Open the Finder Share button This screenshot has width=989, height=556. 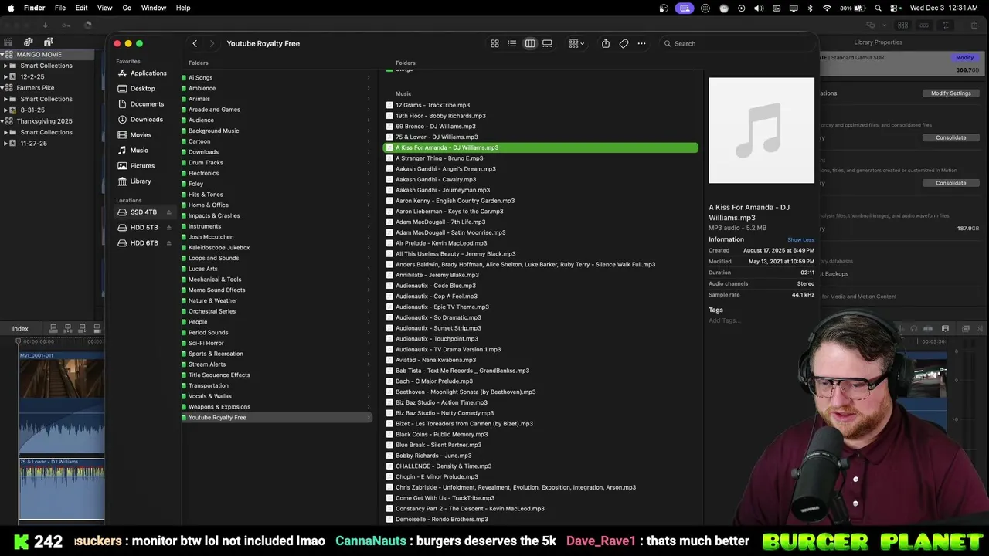pyautogui.click(x=606, y=43)
